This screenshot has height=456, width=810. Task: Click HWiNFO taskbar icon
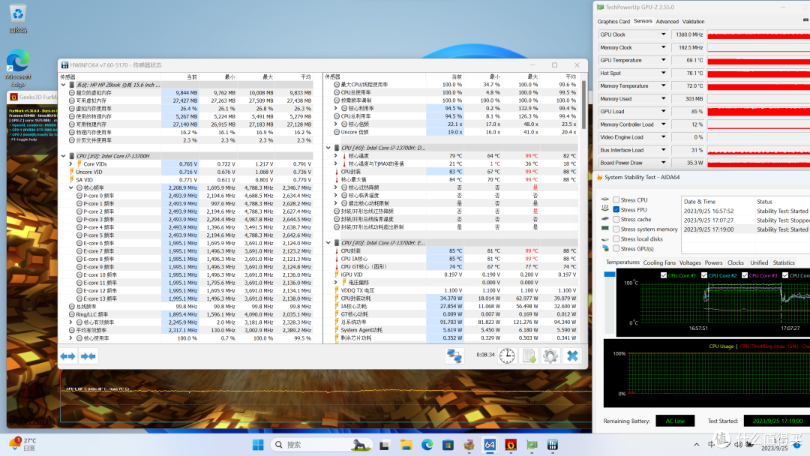pyautogui.click(x=552, y=445)
